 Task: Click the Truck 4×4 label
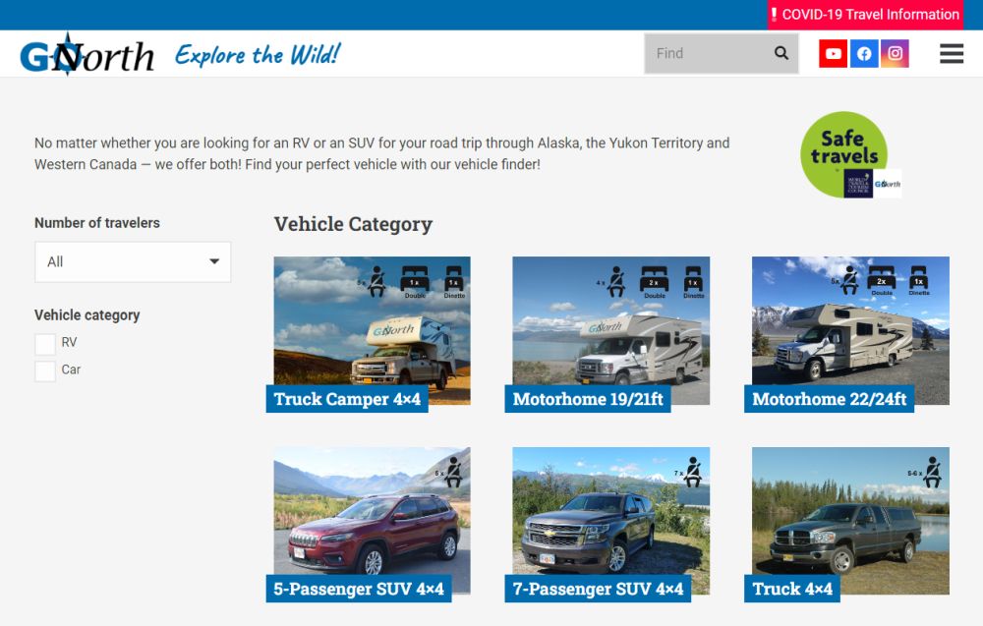pos(792,589)
